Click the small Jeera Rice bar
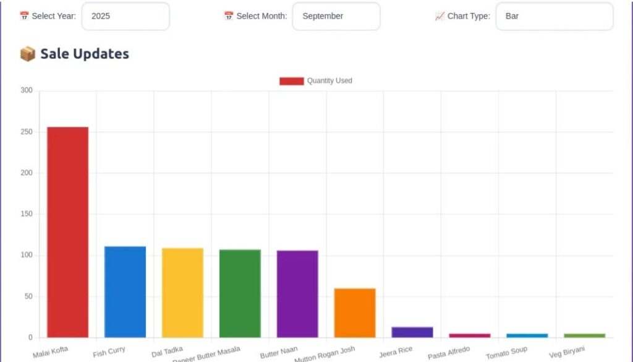 click(412, 332)
